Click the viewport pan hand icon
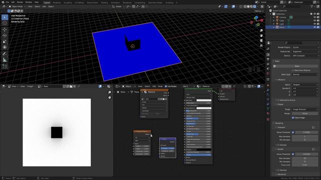Viewport: 321px width, 180px height. [x=261, y=35]
